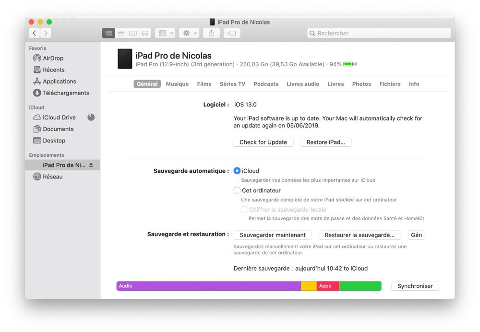Open Applications in the sidebar
The height and width of the screenshot is (332, 480).
pos(63,82)
